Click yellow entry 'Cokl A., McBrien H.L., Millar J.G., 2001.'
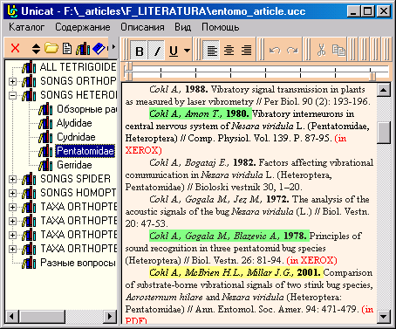The width and height of the screenshot is (396, 329). 236,272
